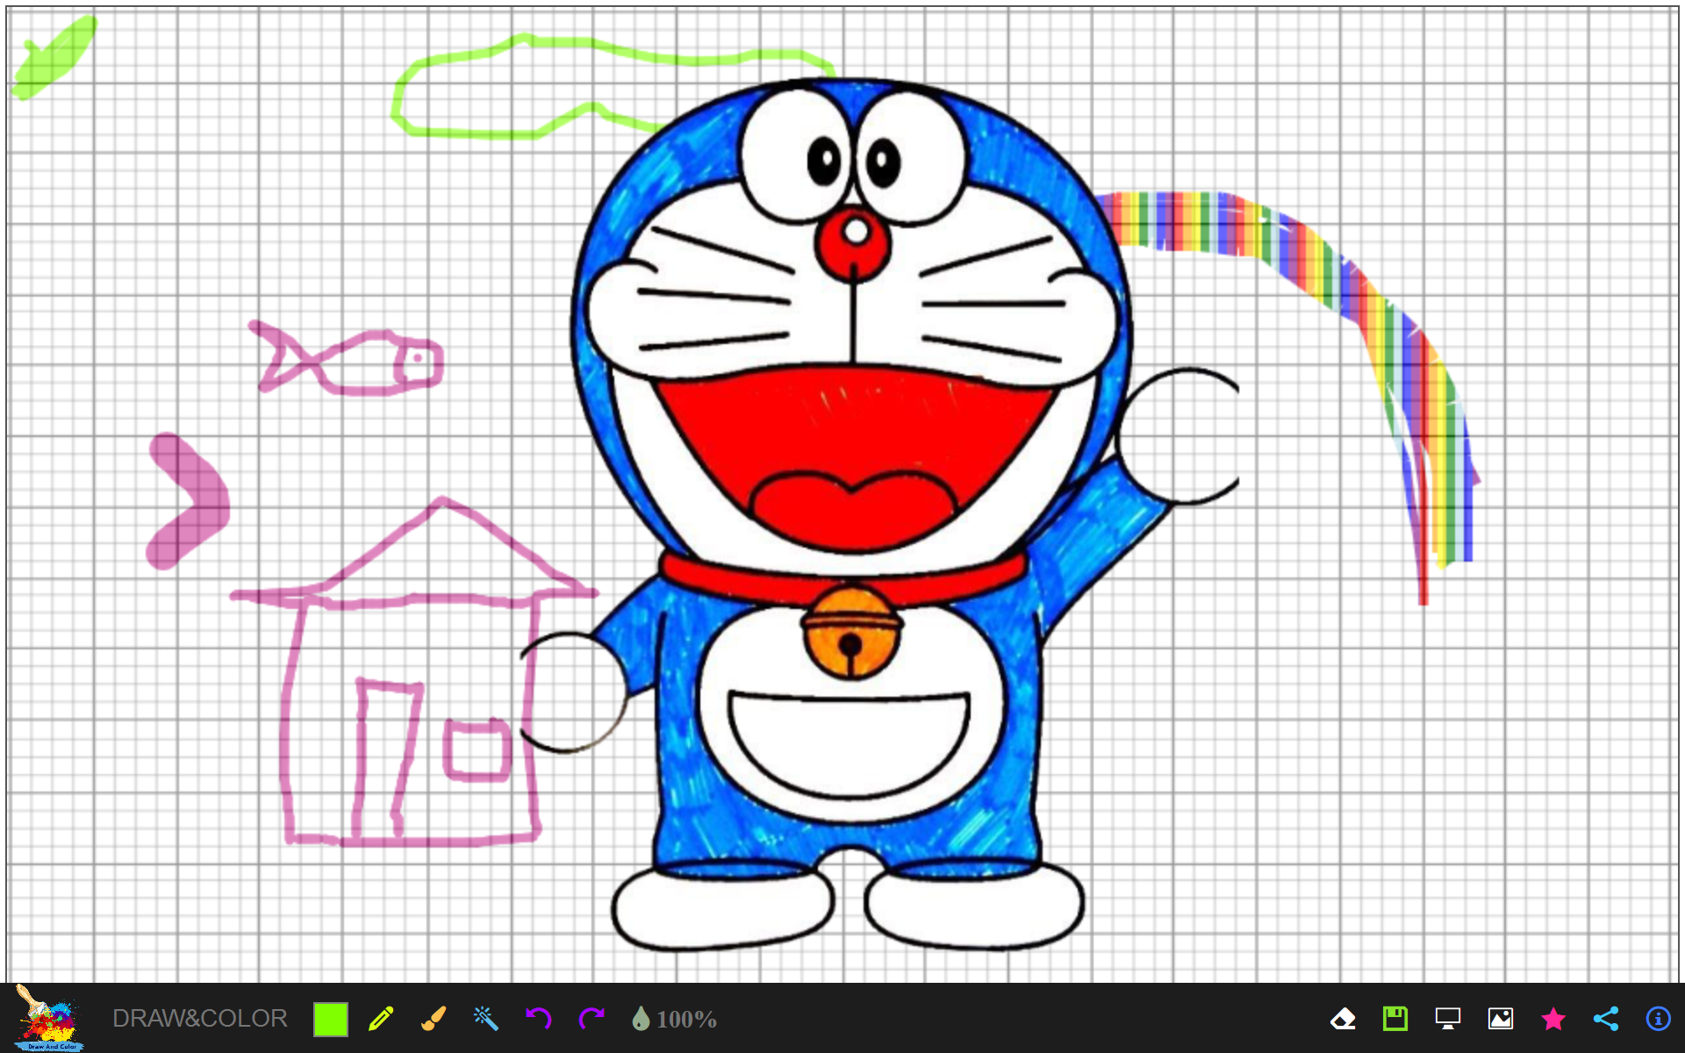Share the drawing with the share icon
1685x1053 pixels.
click(1606, 1019)
